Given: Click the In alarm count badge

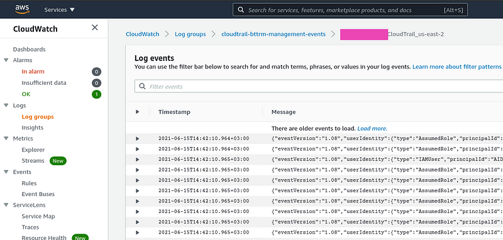Looking at the screenshot, I should (x=97, y=72).
